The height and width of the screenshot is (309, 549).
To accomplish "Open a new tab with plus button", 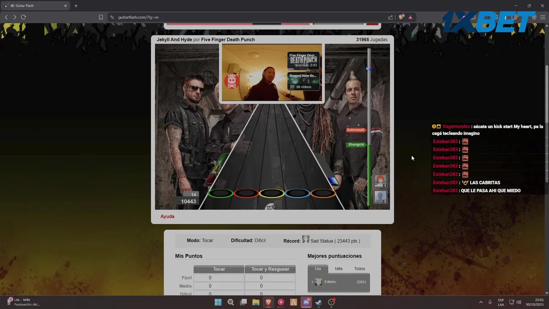I will 76,6.
